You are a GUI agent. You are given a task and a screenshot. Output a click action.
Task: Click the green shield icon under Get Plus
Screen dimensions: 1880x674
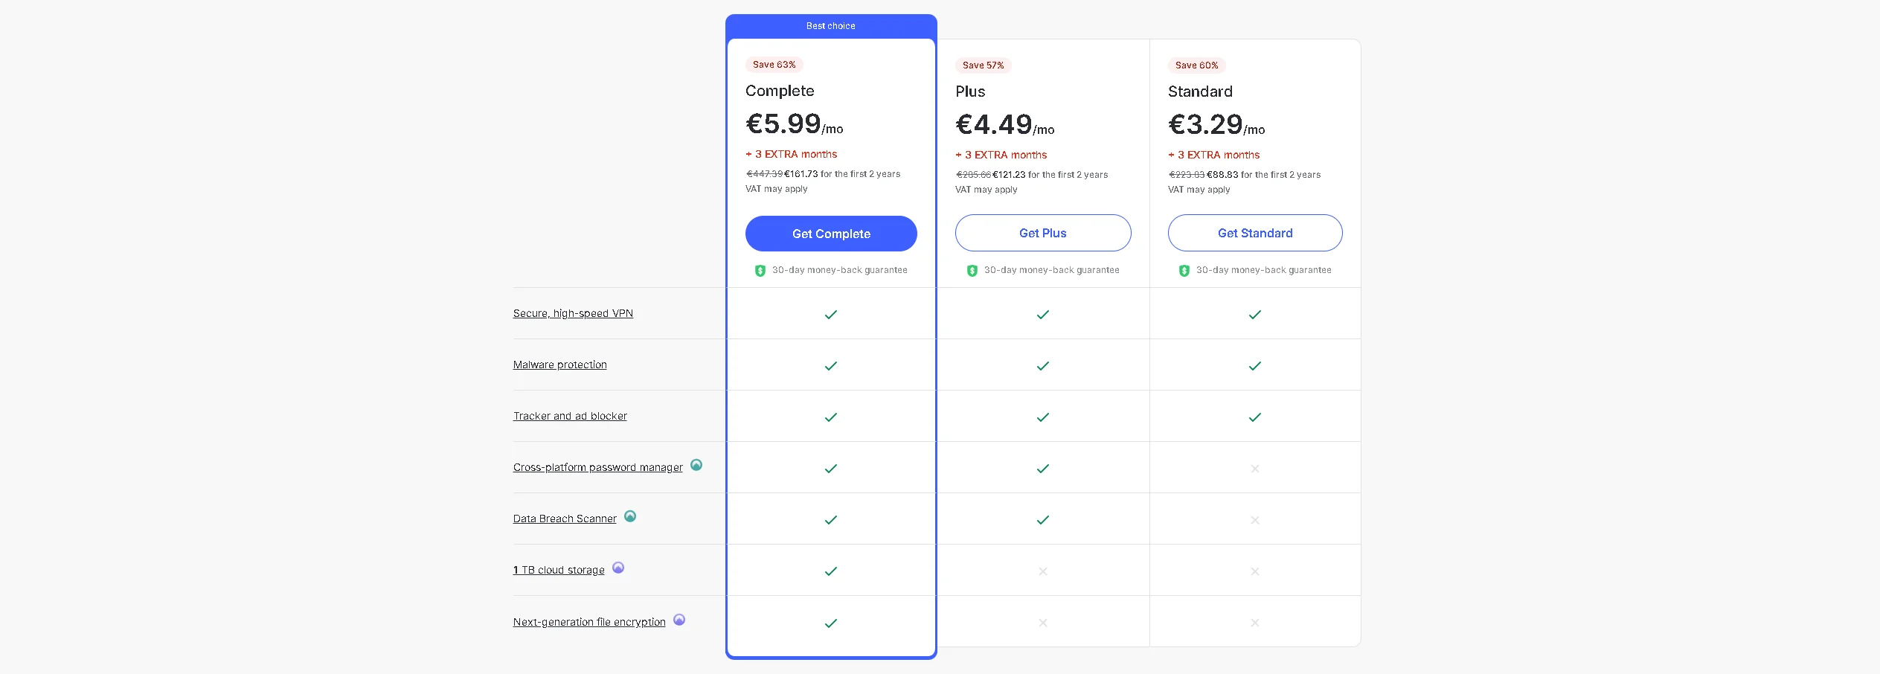coord(972,271)
